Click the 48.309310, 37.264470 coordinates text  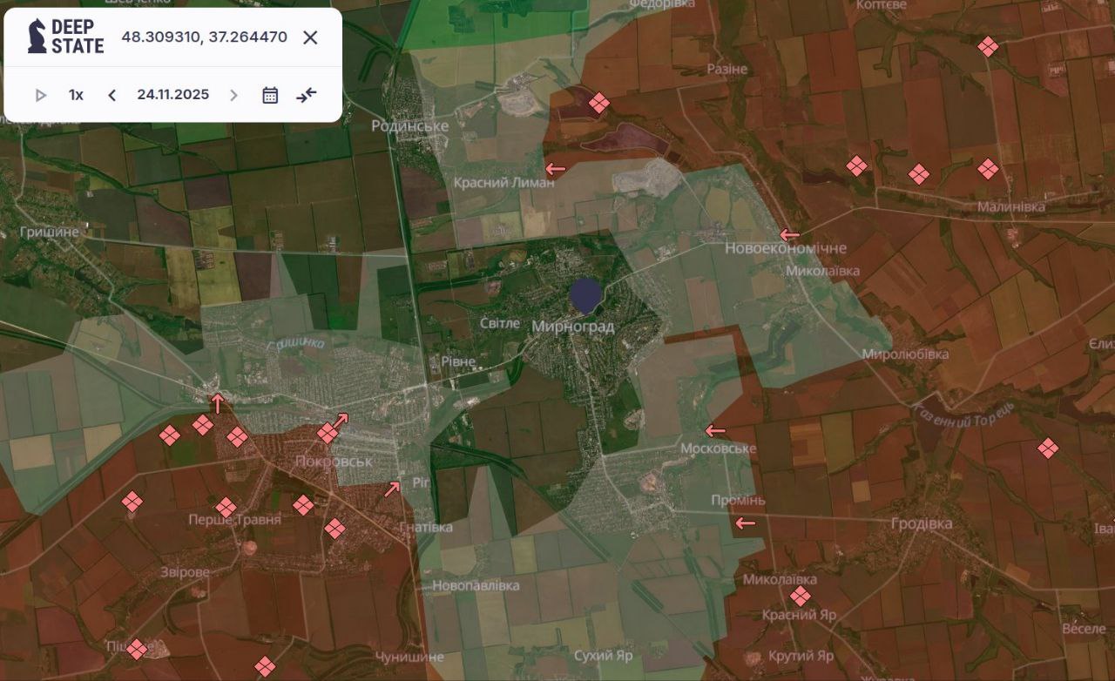tap(204, 37)
